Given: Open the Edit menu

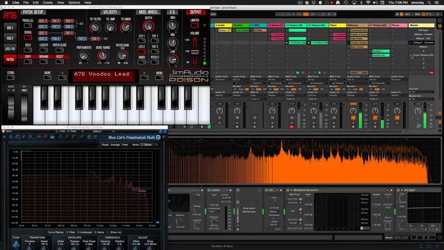Looking at the screenshot, I should pyautogui.click(x=35, y=3).
